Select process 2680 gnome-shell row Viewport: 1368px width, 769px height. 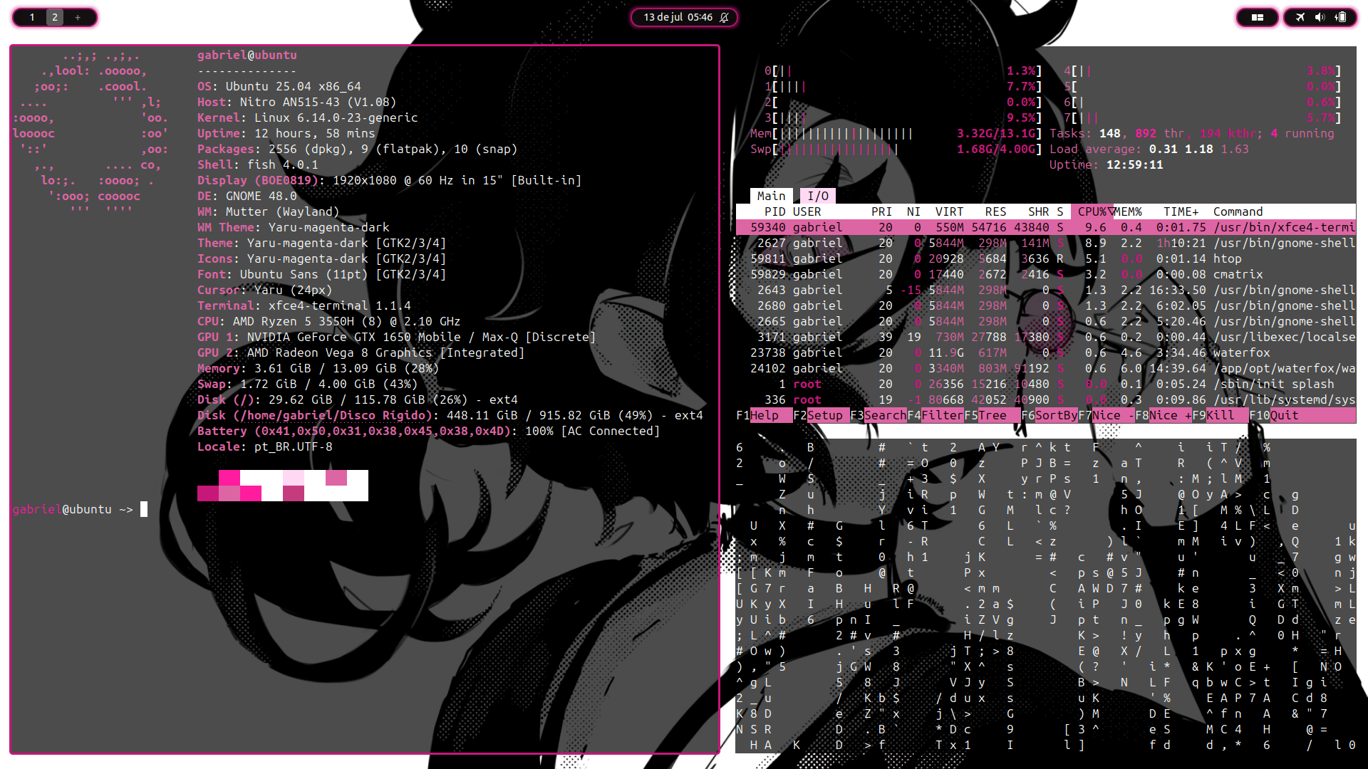tap(1045, 305)
